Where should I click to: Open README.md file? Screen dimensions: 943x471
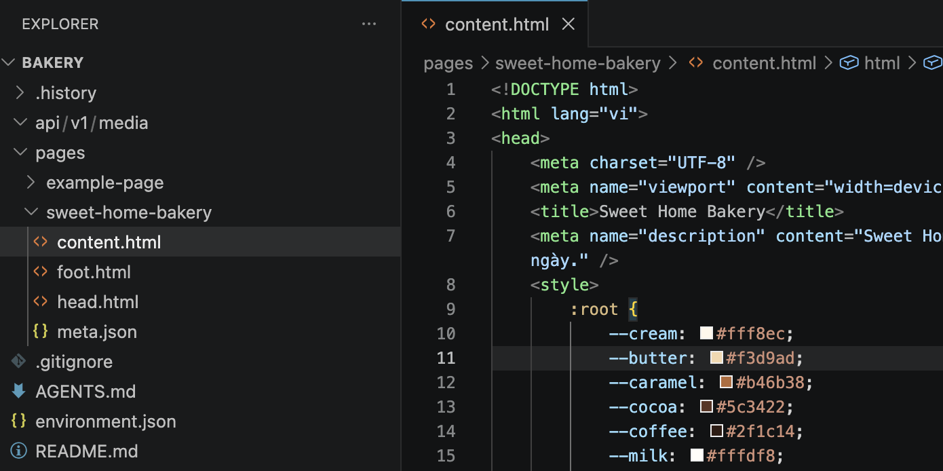(87, 451)
